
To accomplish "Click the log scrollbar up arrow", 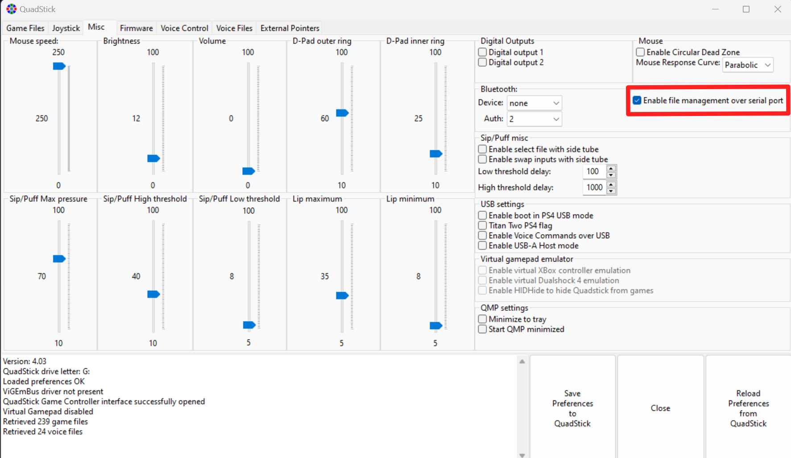I will click(522, 362).
